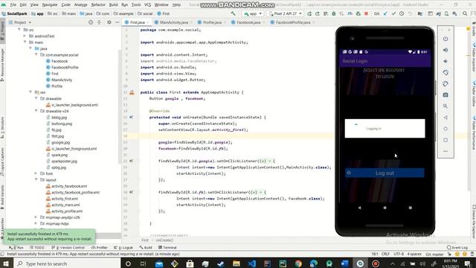
Task: Open the Terminal tool window
Action: click(x=167, y=248)
